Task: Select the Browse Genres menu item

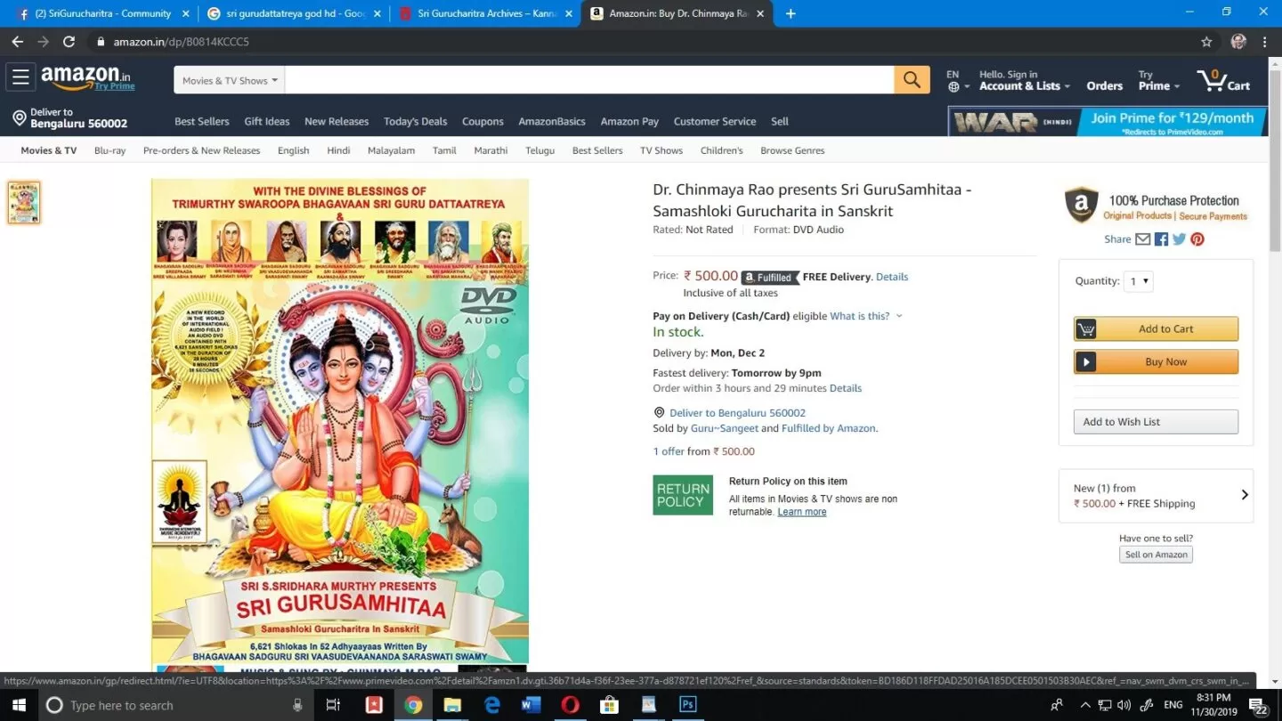Action: (792, 150)
